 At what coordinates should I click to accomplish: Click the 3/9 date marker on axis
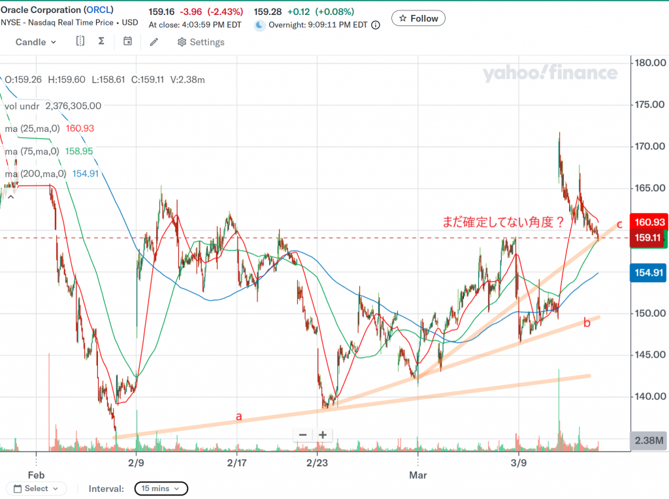519,463
